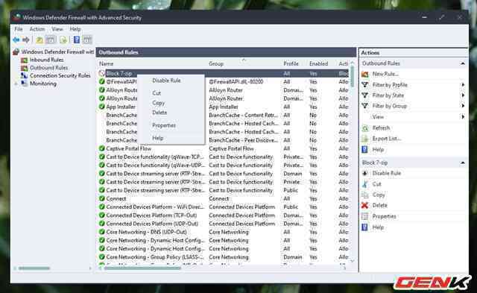Click the tree pane horizontal scrollbar thumb
Screen dimensions: 477x293
click(34, 268)
